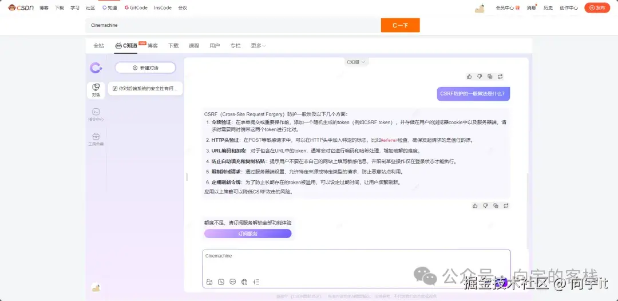
Task: Switch to the 博客 search tab
Action: pyautogui.click(x=153, y=46)
